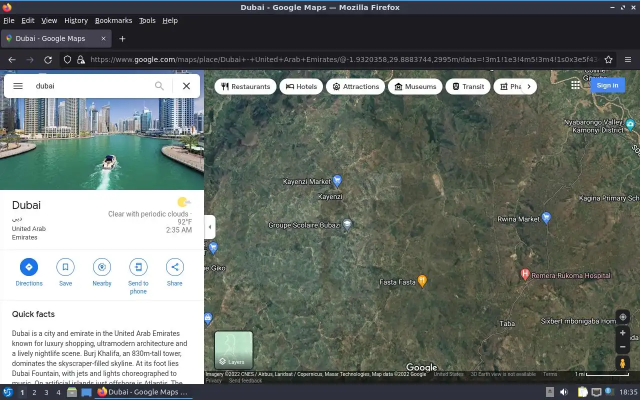The height and width of the screenshot is (400, 640).
Task: Click the taskbar clock 18:35
Action: (628, 392)
